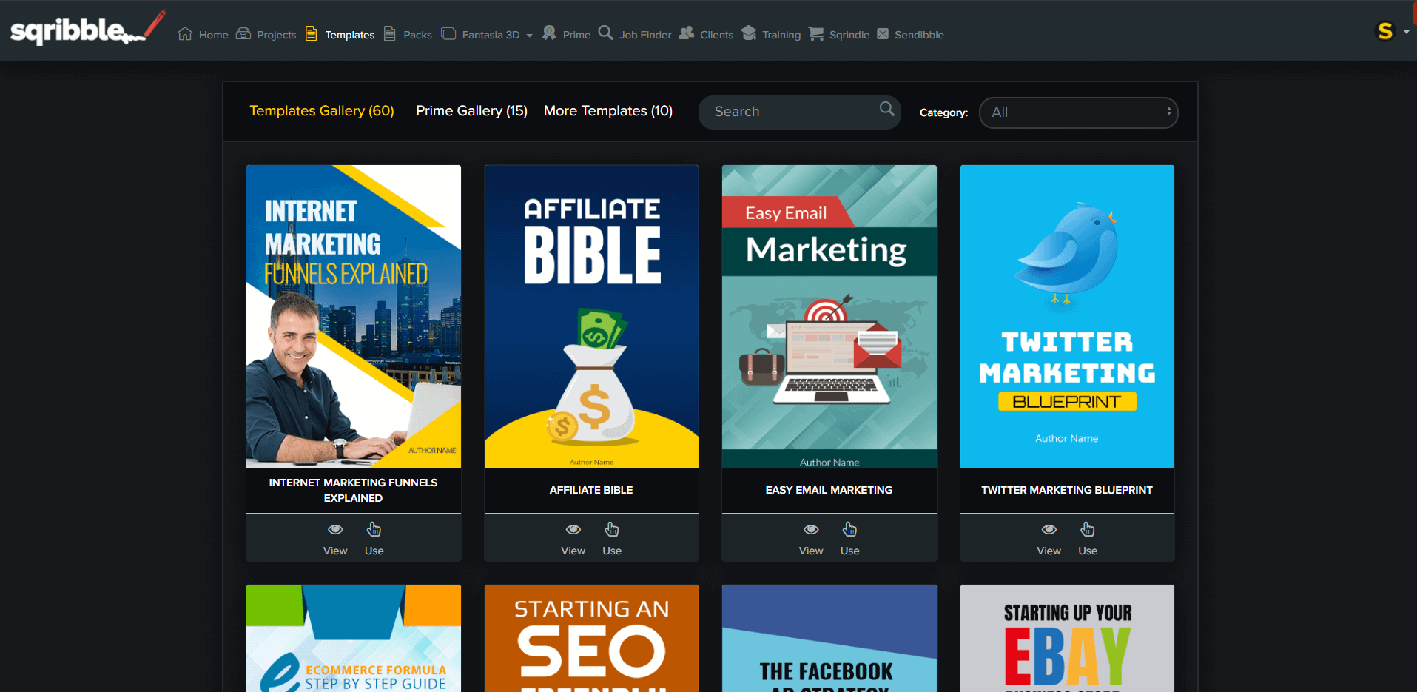Screen dimensions: 1417x692
Task: Click the Packs page icon
Action: [390, 33]
